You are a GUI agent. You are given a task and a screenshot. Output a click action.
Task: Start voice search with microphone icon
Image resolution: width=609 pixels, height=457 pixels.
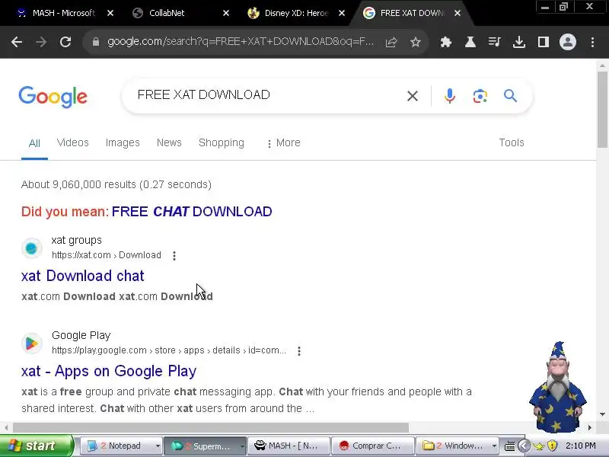pyautogui.click(x=450, y=96)
